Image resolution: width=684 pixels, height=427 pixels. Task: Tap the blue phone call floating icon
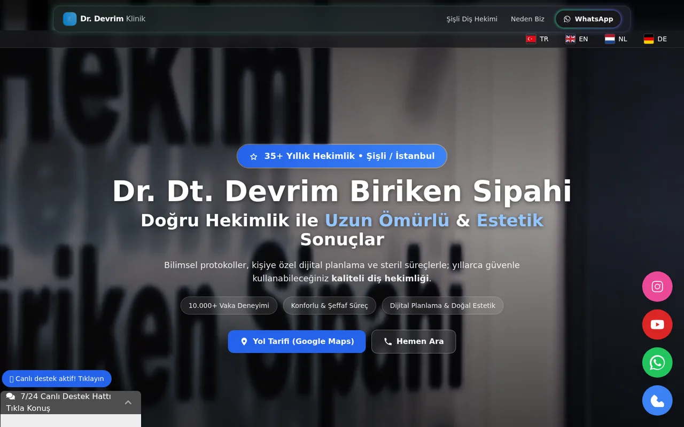click(657, 400)
